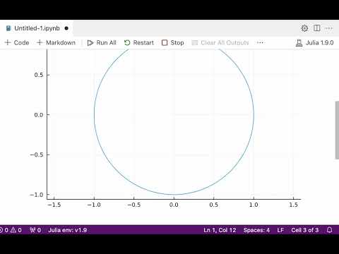Select the Julia 1.9.0 kernel picker
Viewport: 339px width, 254px height.
click(314, 43)
